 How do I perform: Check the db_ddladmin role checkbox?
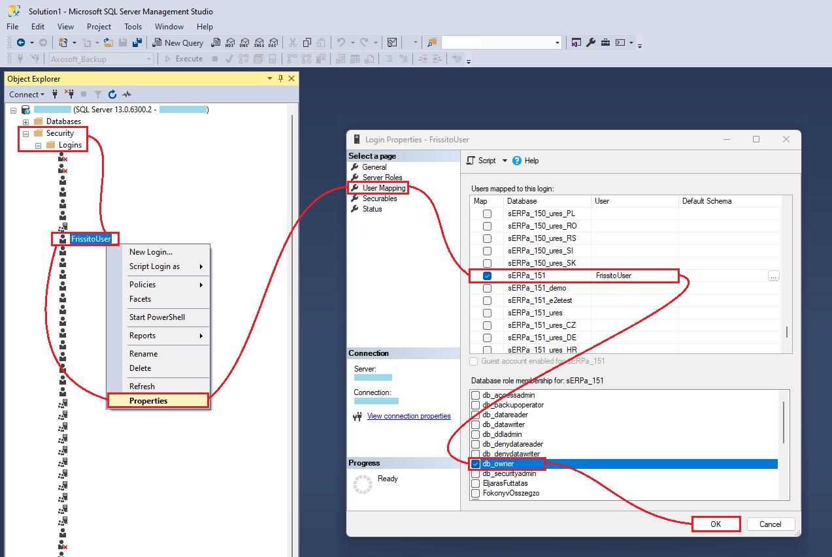(x=476, y=434)
